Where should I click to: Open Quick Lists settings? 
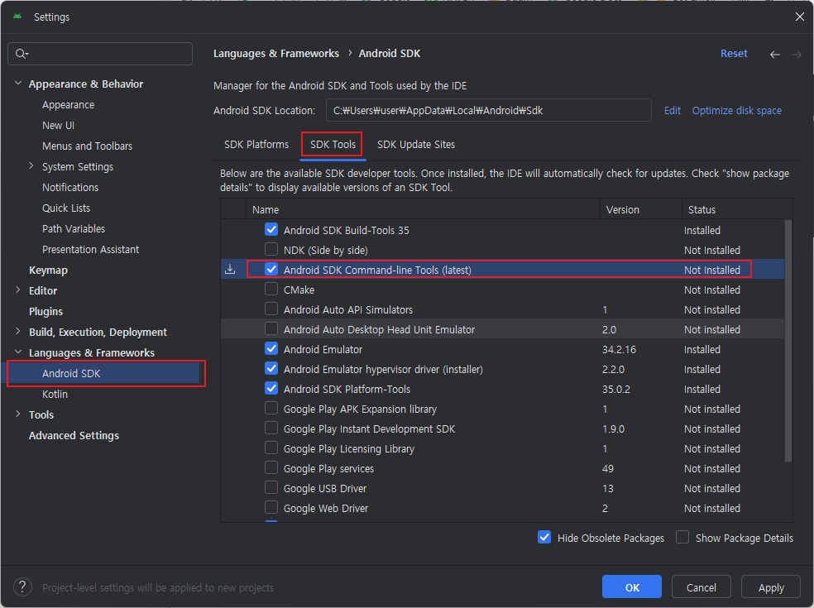[x=66, y=208]
